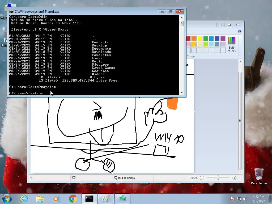This screenshot has width=272, height=204.
Task: Click '125,309,497,344 bytes free' text in cmd
Action: click(90, 80)
